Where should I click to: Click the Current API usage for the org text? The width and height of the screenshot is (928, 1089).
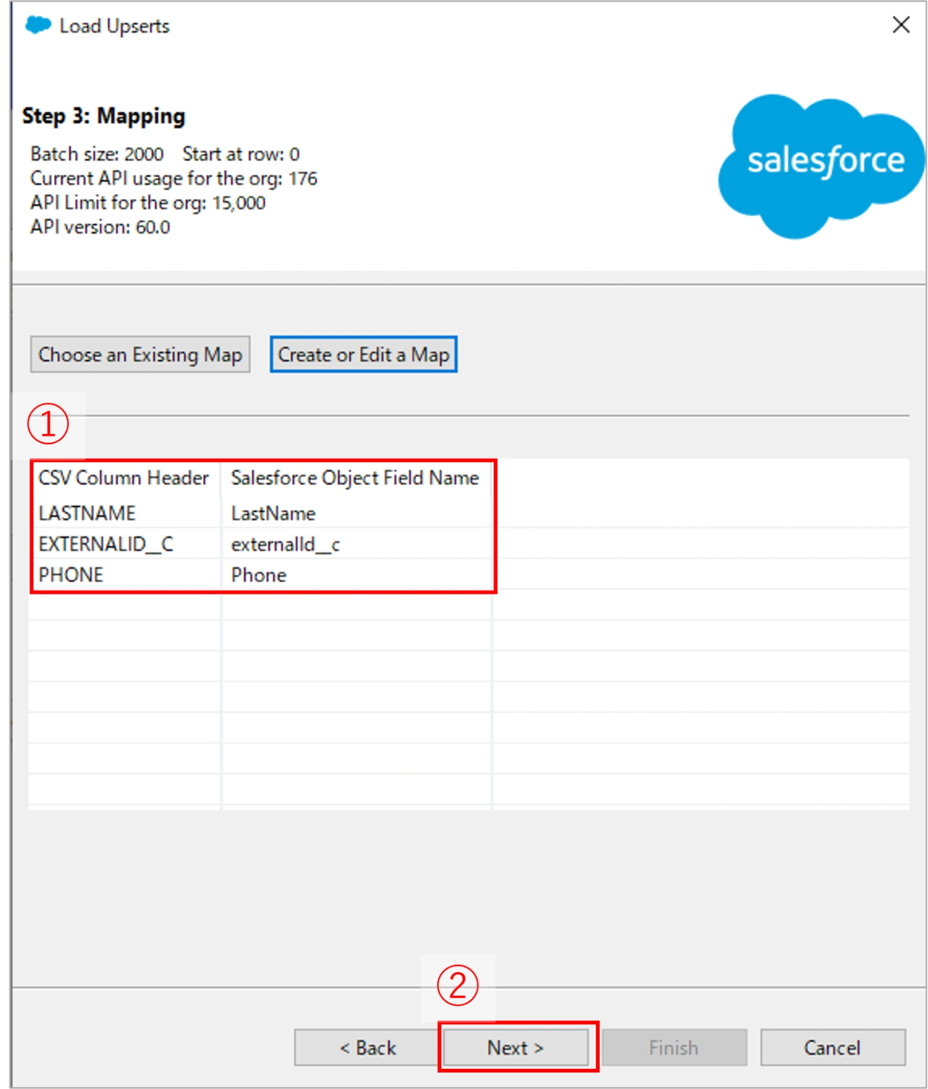coord(174,179)
